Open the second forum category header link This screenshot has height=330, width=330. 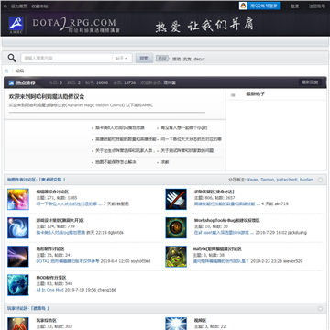click(28, 308)
